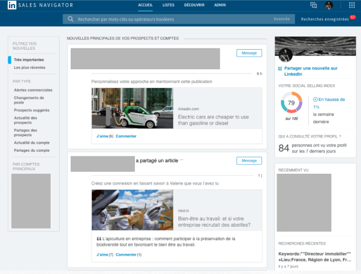The width and height of the screenshot is (361, 274).
Task: Open 'Electric cars are cheaper to use' article title
Action: click(x=213, y=120)
